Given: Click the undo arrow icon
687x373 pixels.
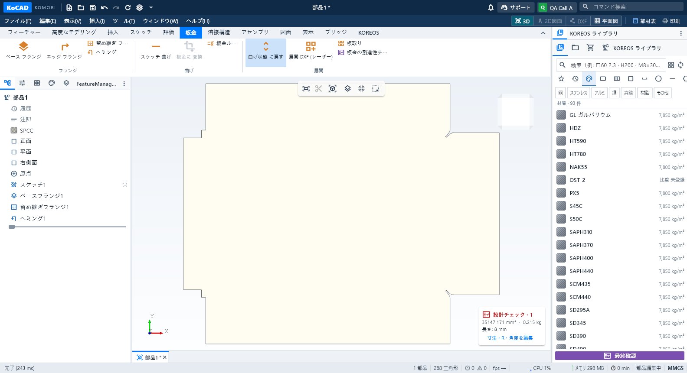Looking at the screenshot, I should (104, 7).
